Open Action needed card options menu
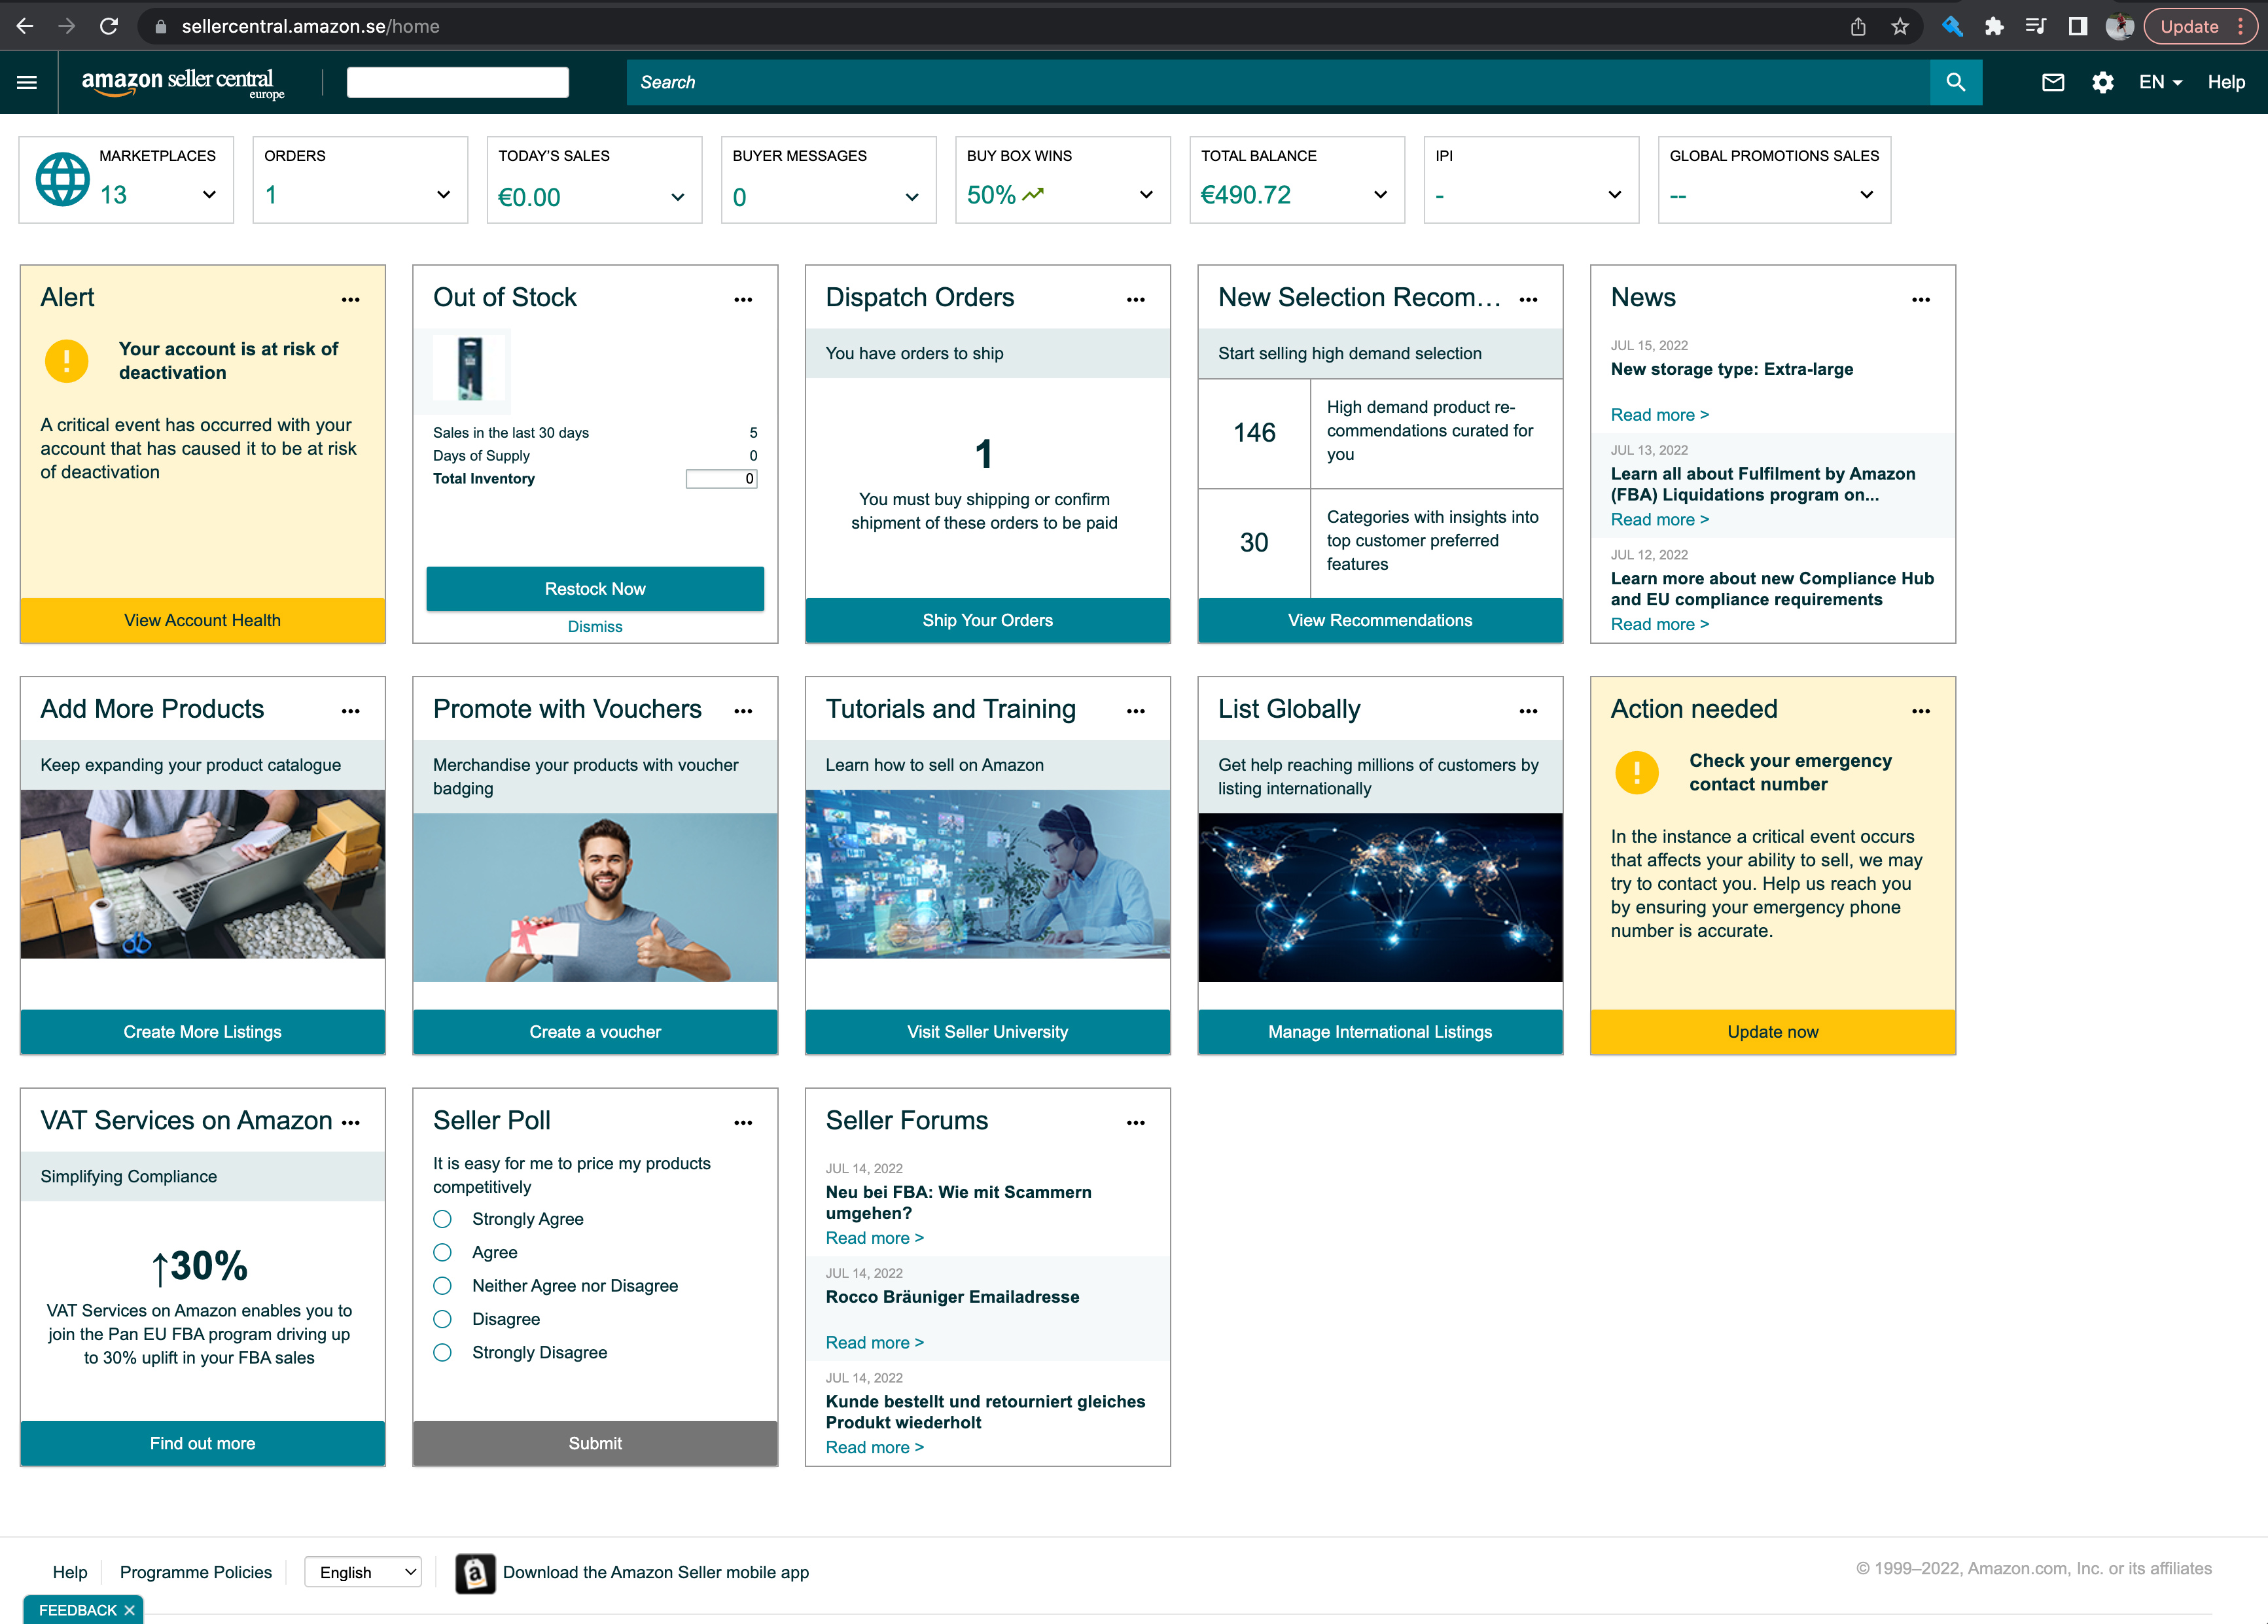Image resolution: width=2268 pixels, height=1624 pixels. tap(1921, 711)
